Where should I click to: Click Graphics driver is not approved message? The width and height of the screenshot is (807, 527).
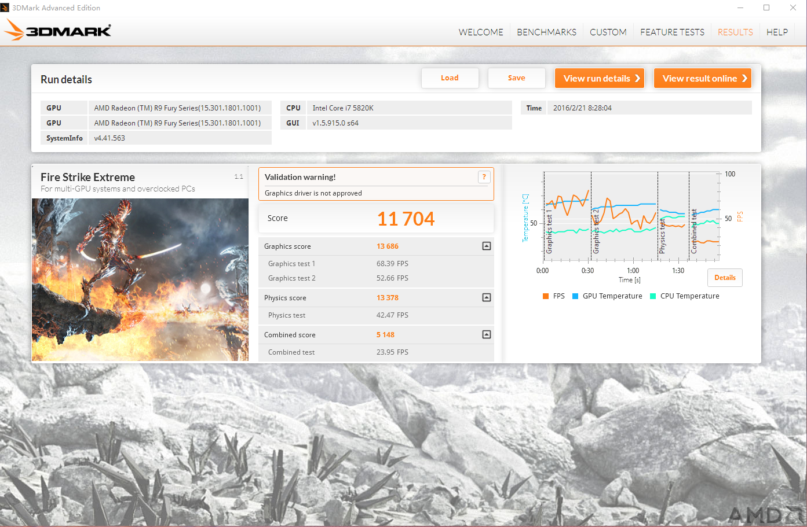[x=313, y=193]
